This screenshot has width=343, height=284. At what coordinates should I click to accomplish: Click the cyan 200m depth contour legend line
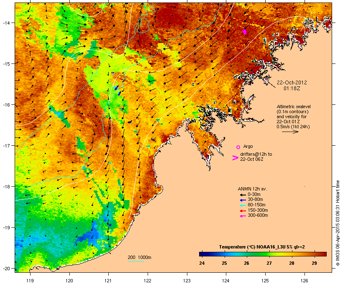click(136, 261)
